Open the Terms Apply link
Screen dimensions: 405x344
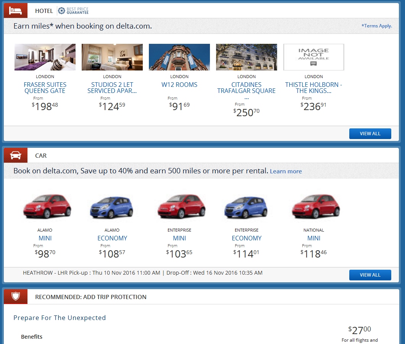[x=377, y=26]
